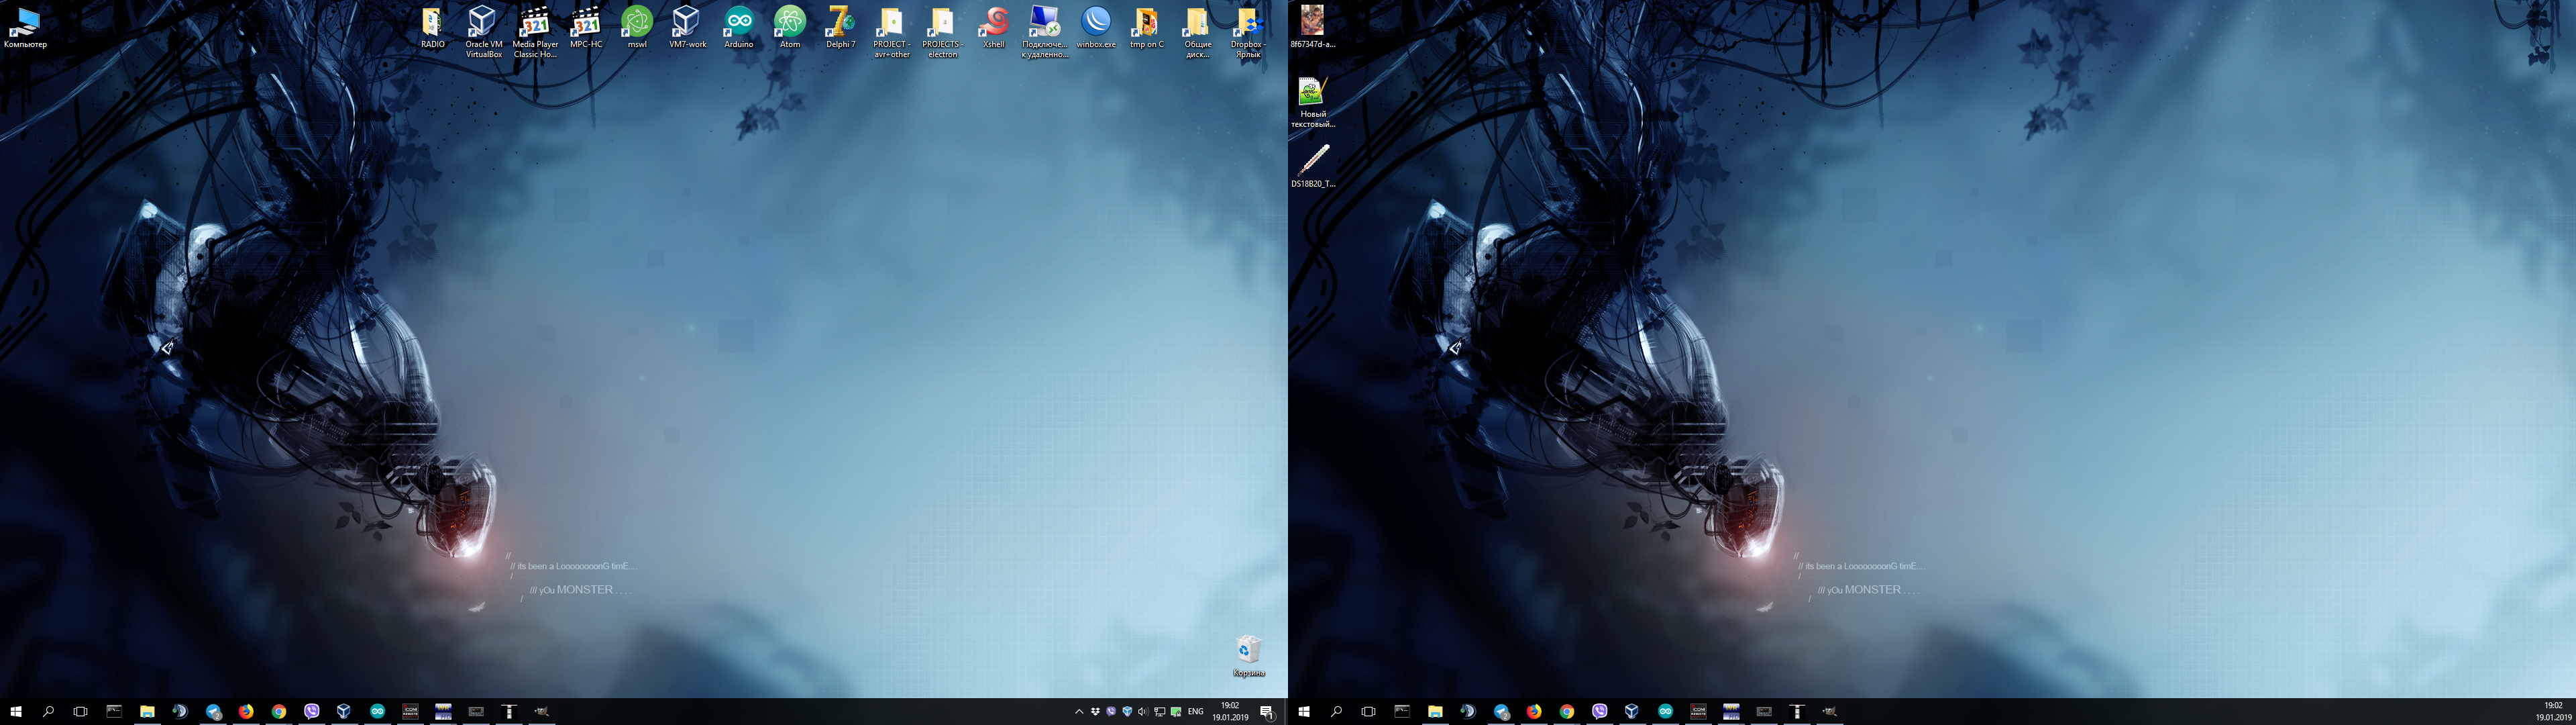Select the Xshell desktop shortcut
This screenshot has width=2576, height=725.
[993, 27]
